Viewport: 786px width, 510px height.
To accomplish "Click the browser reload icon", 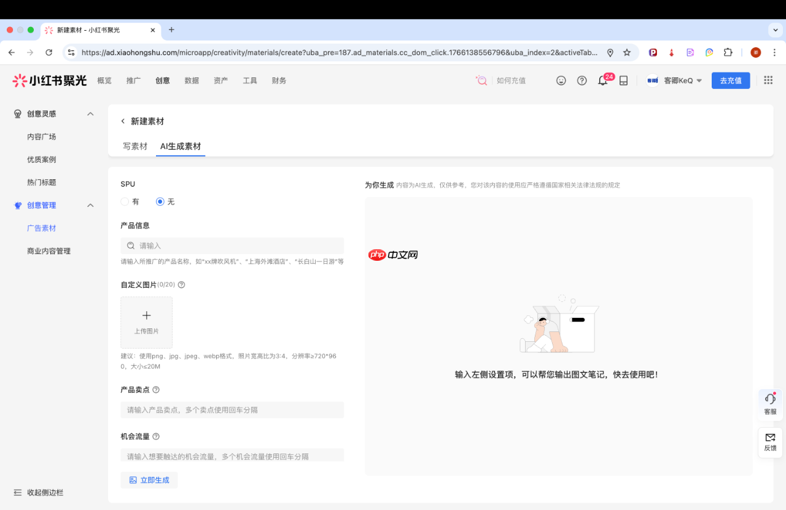I will click(x=49, y=53).
